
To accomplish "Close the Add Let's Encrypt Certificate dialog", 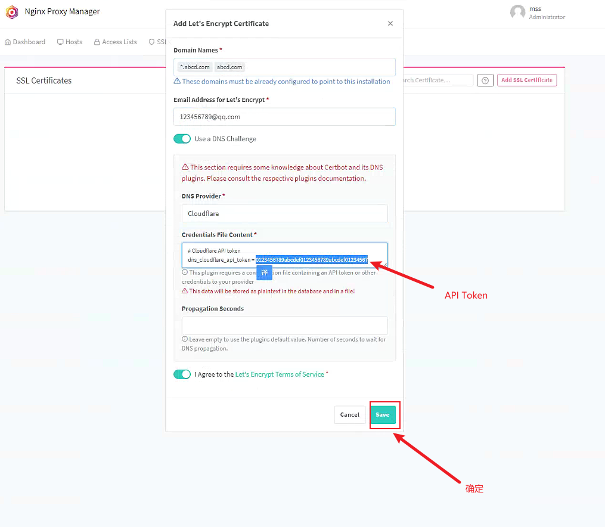I will (x=390, y=23).
